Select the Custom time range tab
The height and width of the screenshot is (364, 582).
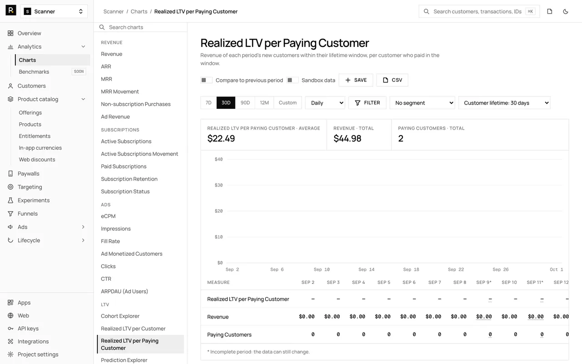(x=288, y=103)
